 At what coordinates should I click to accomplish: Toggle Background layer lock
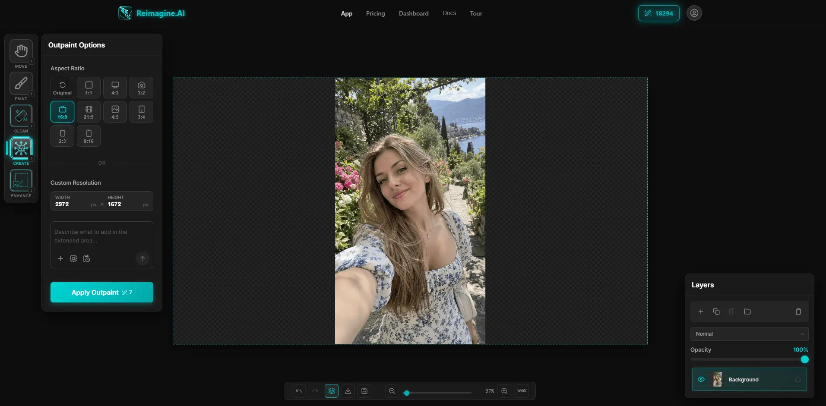coord(798,379)
